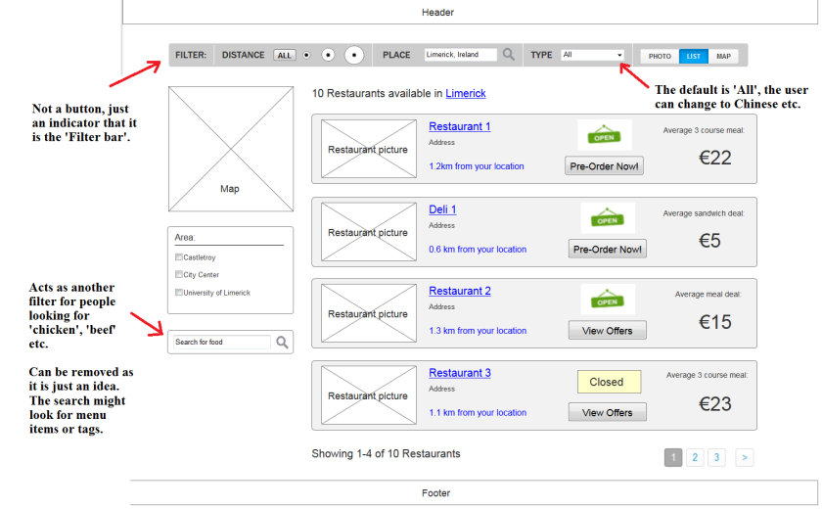Tick the City Center area checkbox
822x509 pixels.
tap(179, 275)
